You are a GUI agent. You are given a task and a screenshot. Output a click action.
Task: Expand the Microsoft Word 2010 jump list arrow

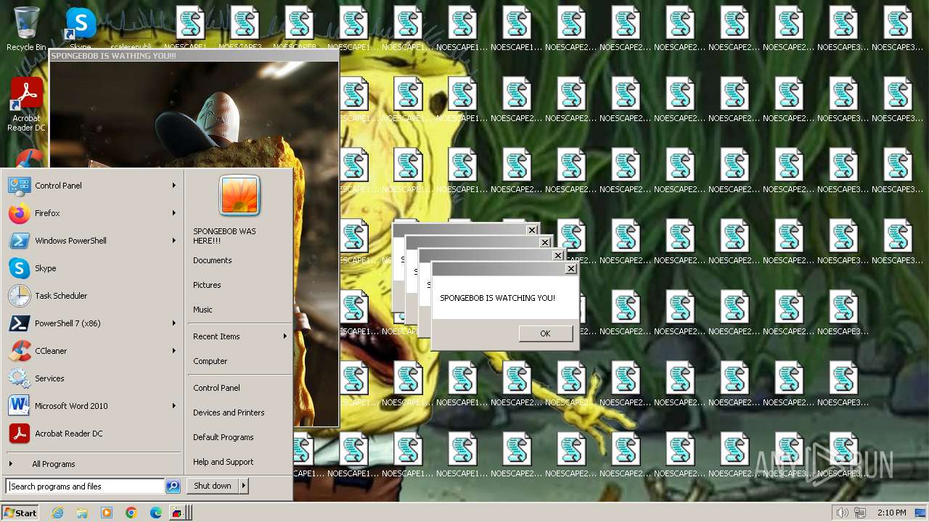tap(174, 406)
